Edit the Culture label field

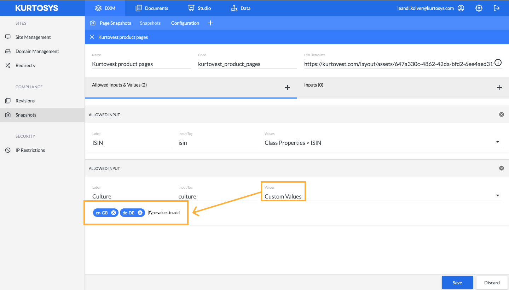tap(132, 196)
